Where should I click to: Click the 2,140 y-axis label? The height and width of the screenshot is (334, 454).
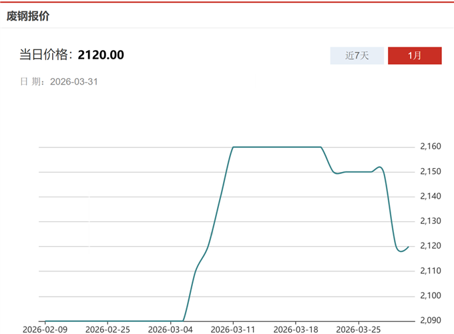(431, 197)
